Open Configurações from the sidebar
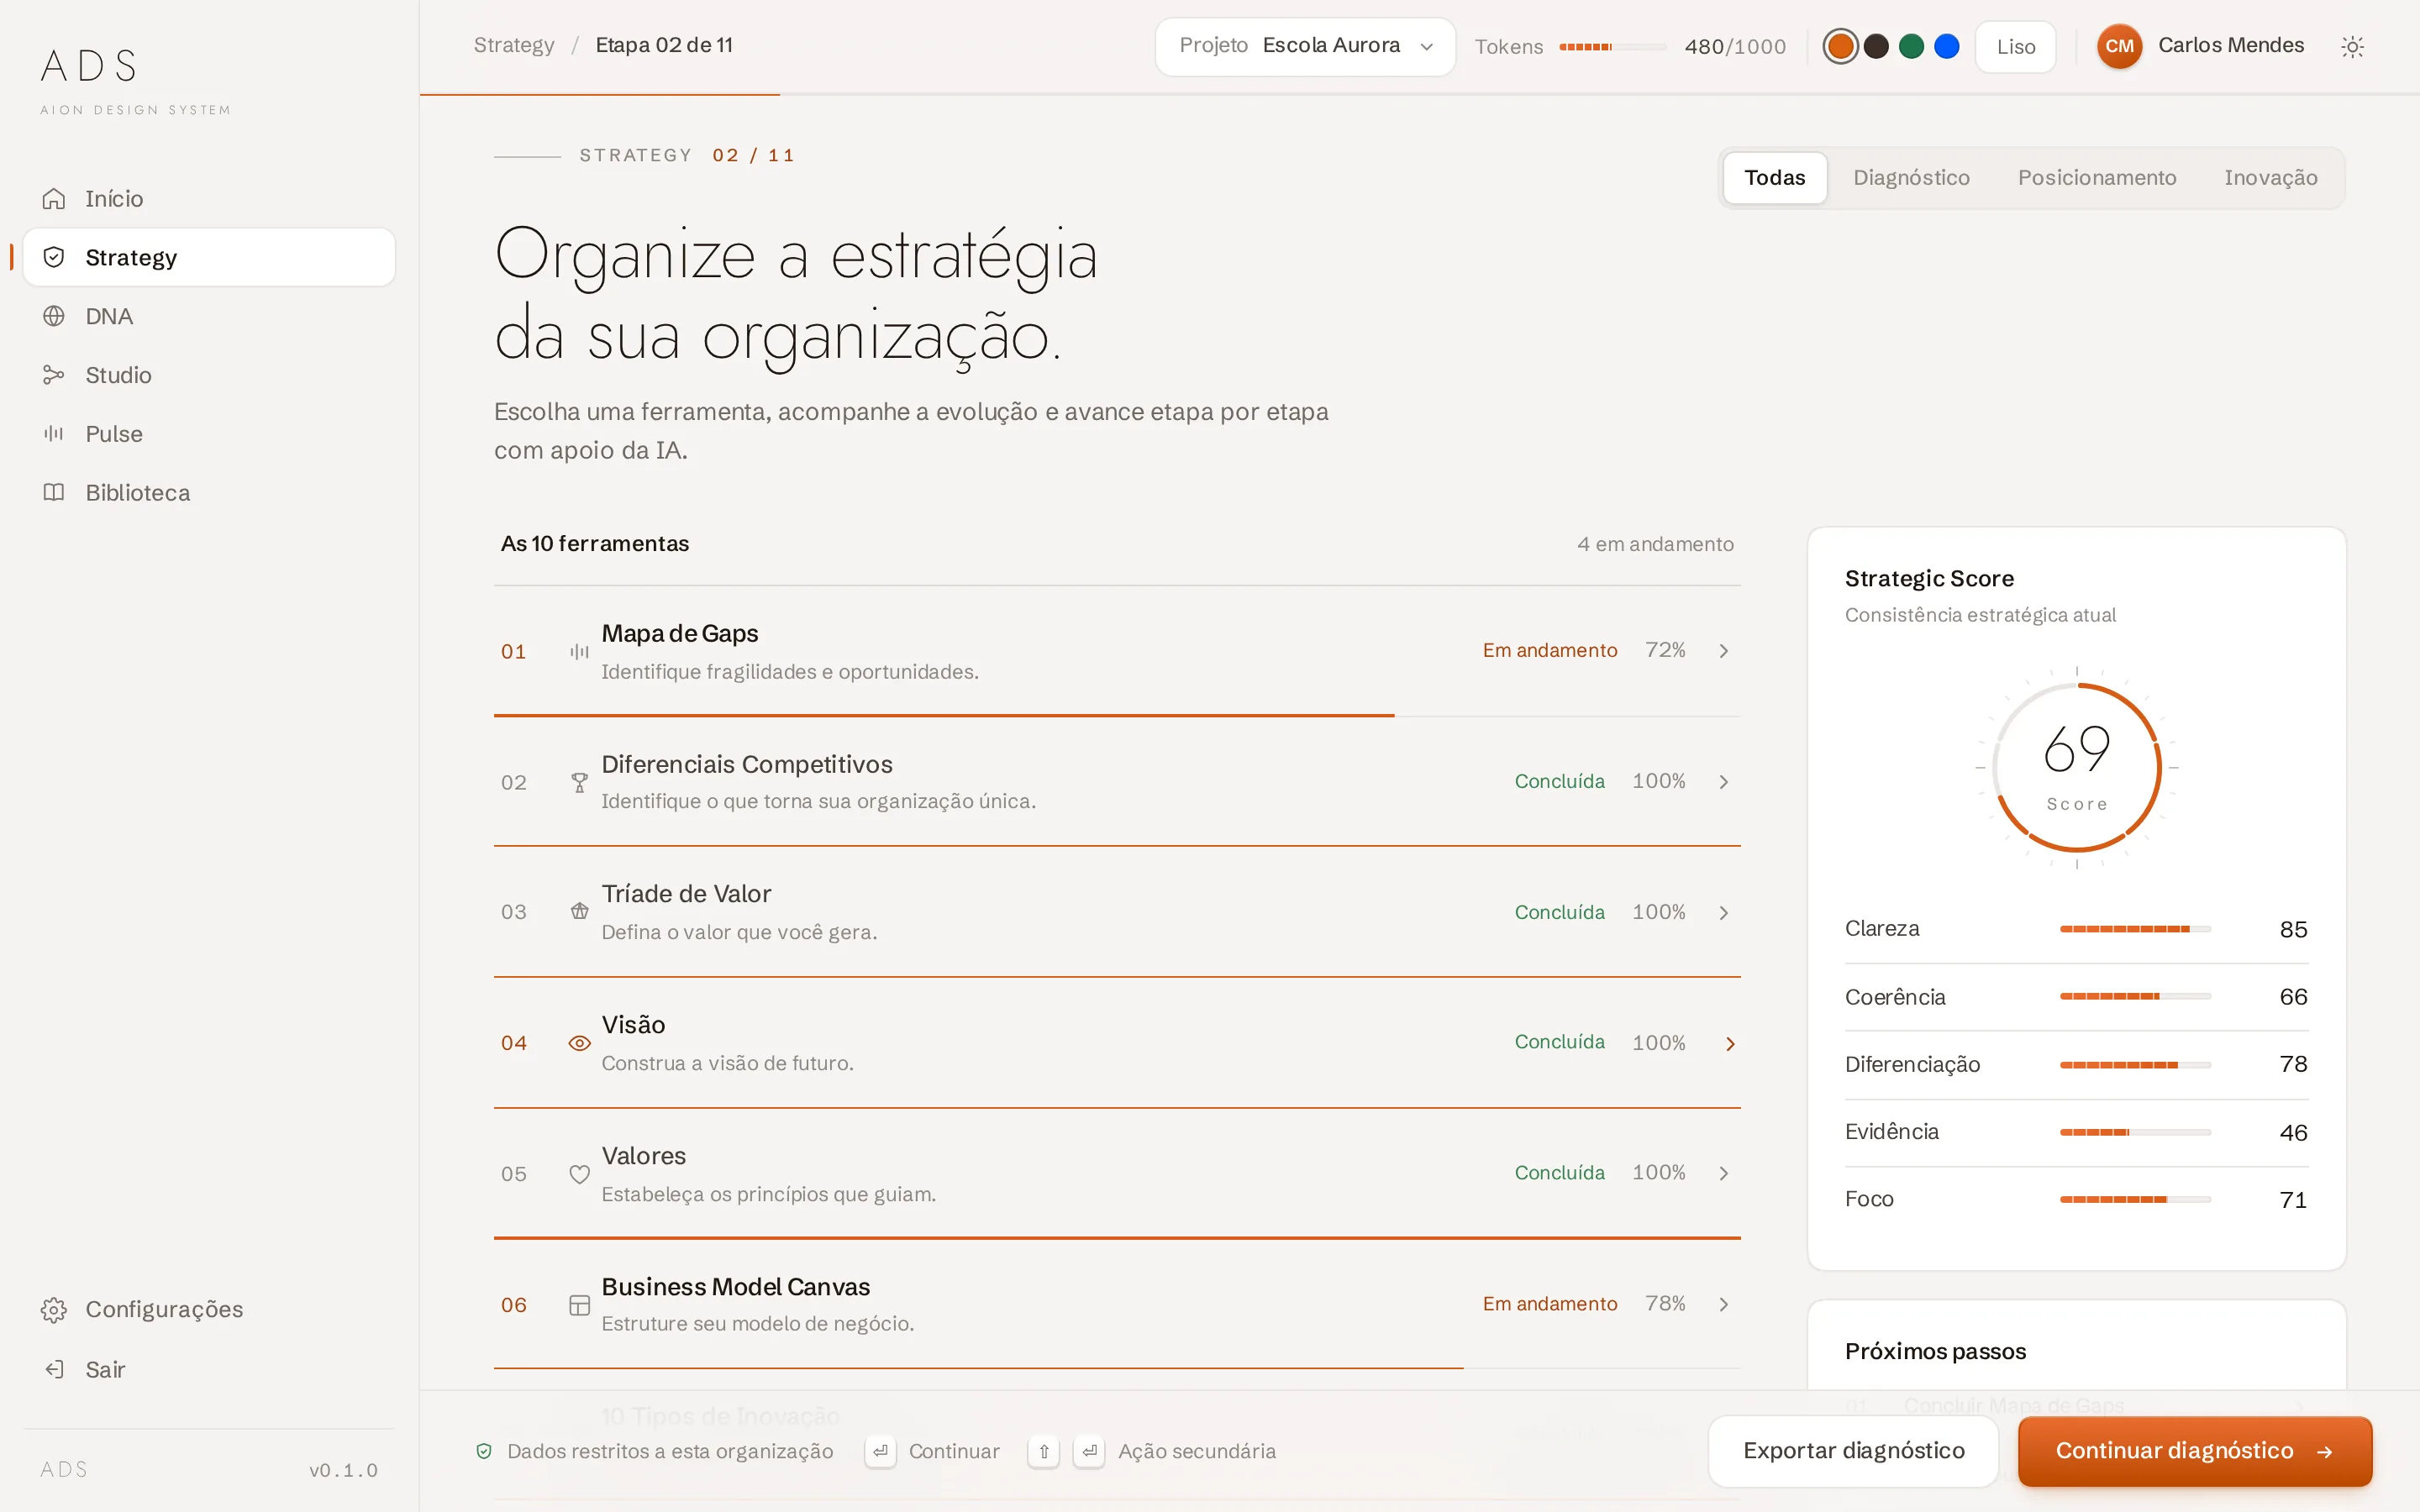 point(209,1310)
